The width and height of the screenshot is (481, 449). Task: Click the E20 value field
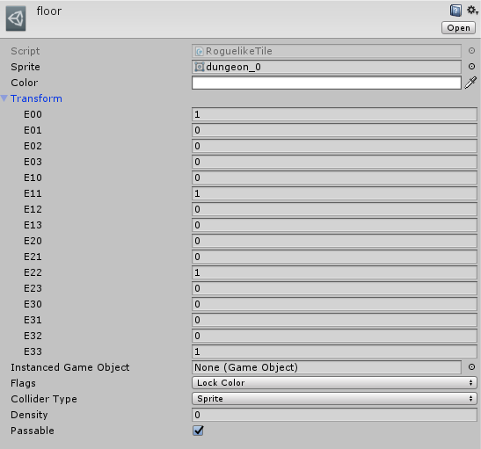[x=334, y=241]
